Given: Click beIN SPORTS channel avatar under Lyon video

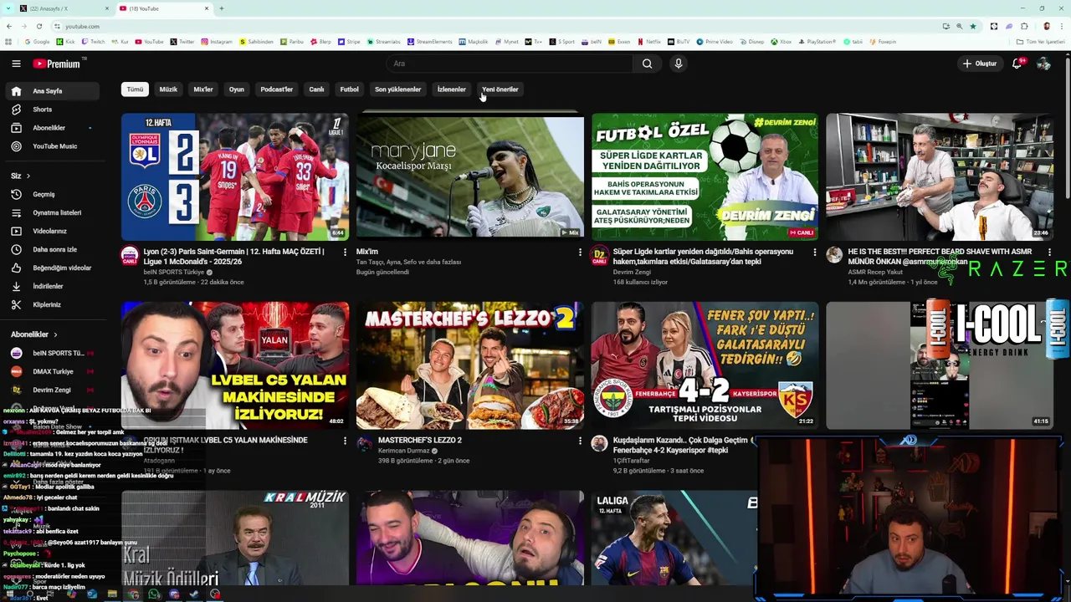Looking at the screenshot, I should pyautogui.click(x=130, y=255).
